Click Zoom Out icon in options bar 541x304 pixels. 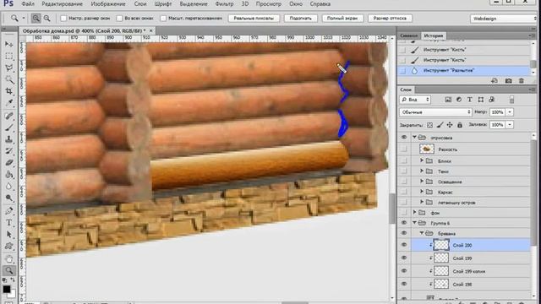(x=47, y=19)
